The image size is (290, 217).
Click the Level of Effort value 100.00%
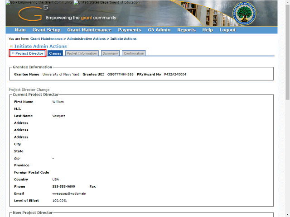59,201
